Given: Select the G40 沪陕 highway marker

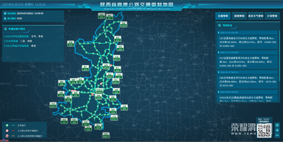Looking at the screenshot, I should (x=124, y=107).
